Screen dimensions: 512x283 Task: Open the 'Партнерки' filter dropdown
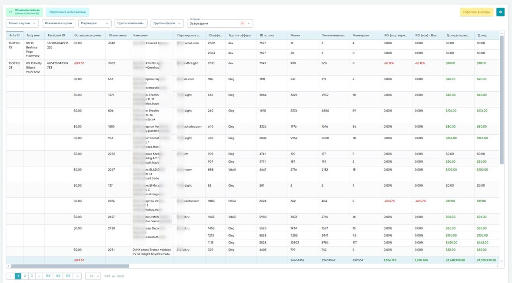click(95, 23)
